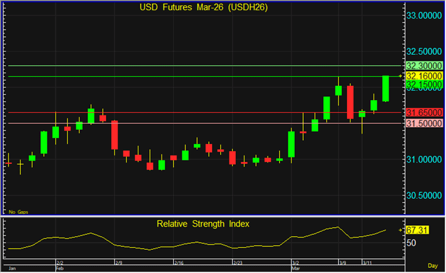Click the red 31.65000 price level label
The height and width of the screenshot is (273, 446).
424,112
